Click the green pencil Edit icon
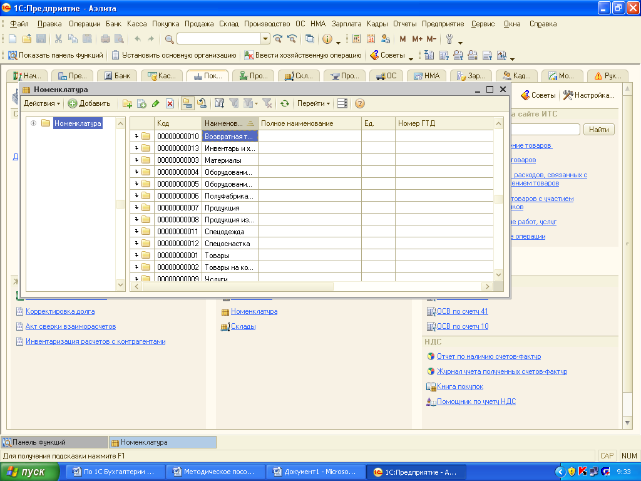641x481 pixels. [155, 103]
